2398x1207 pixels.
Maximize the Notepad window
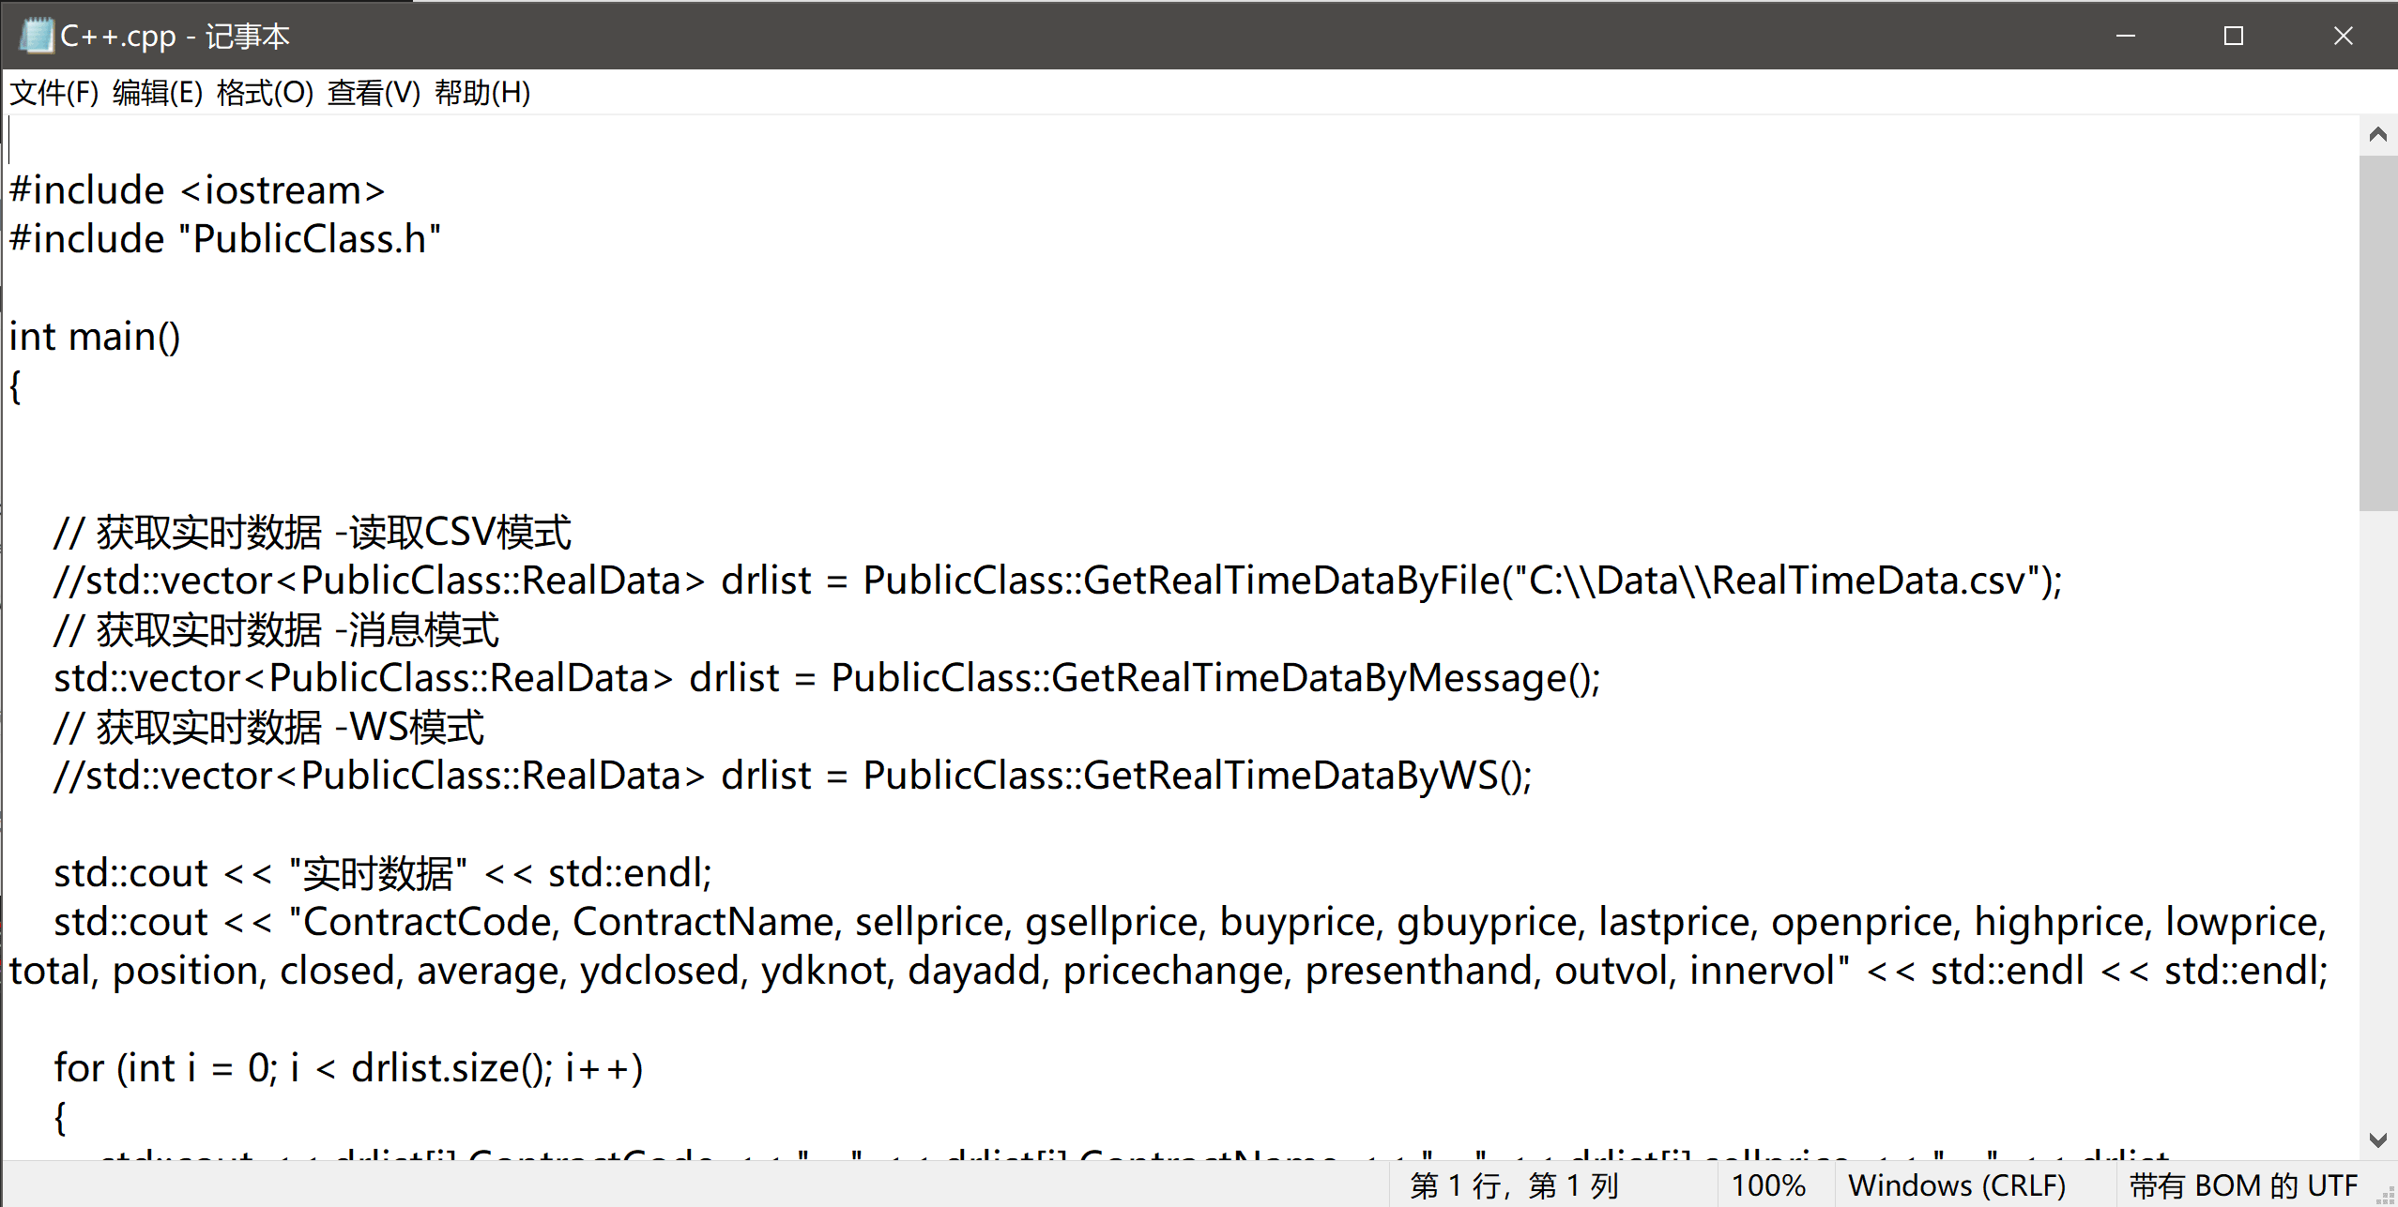tap(2234, 36)
